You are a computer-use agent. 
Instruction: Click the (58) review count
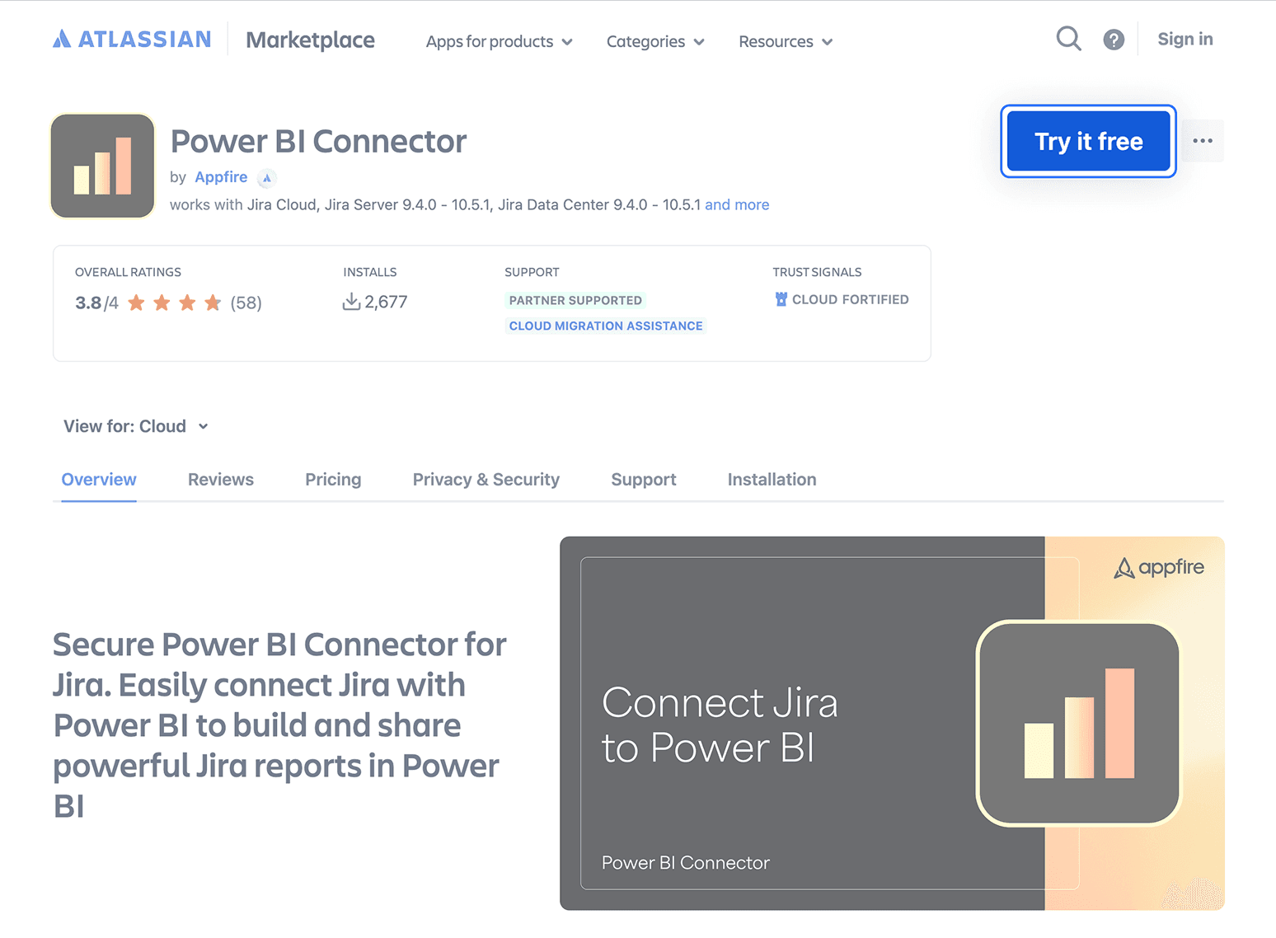click(246, 303)
